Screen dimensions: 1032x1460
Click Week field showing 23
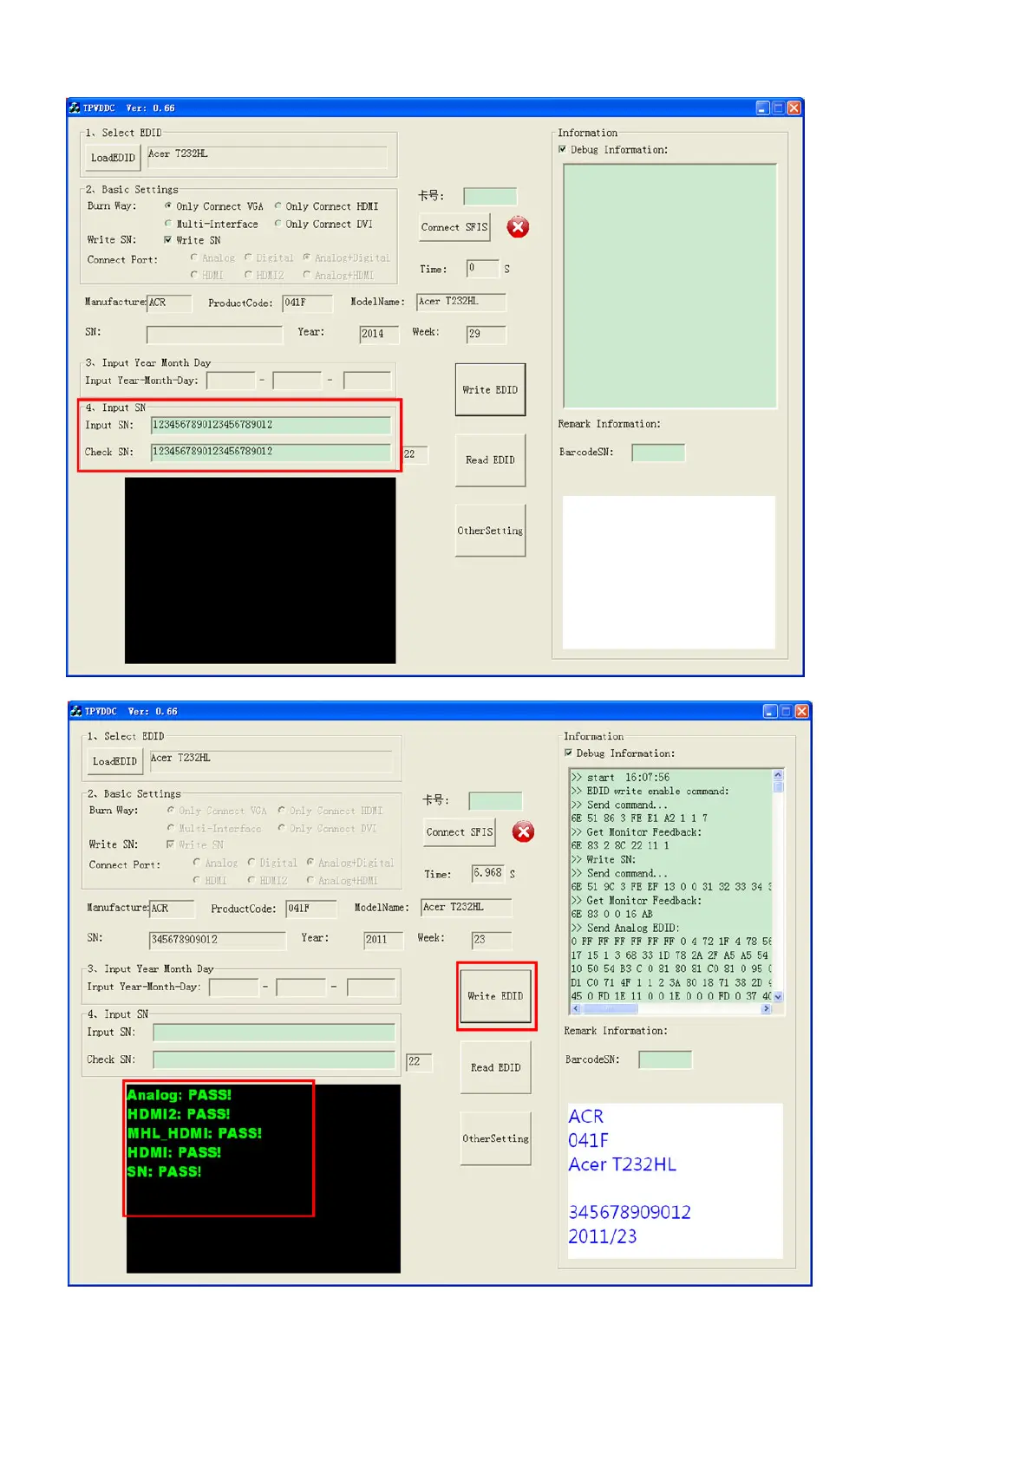(x=492, y=940)
